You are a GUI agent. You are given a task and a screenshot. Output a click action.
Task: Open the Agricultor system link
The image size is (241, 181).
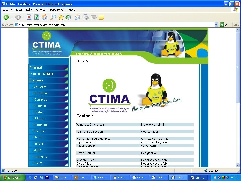point(48,87)
